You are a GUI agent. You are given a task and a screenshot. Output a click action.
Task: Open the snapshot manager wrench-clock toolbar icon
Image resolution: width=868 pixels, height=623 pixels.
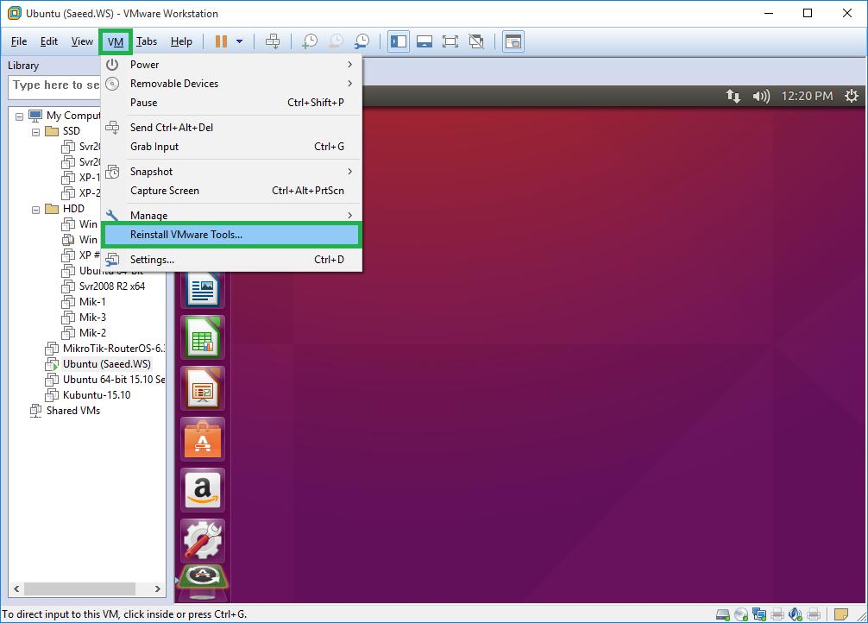(362, 41)
